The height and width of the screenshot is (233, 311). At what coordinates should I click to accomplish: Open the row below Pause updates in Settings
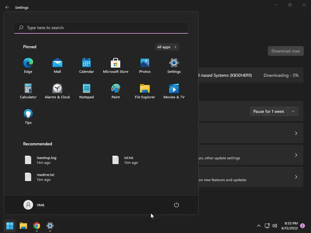[x=251, y=133]
